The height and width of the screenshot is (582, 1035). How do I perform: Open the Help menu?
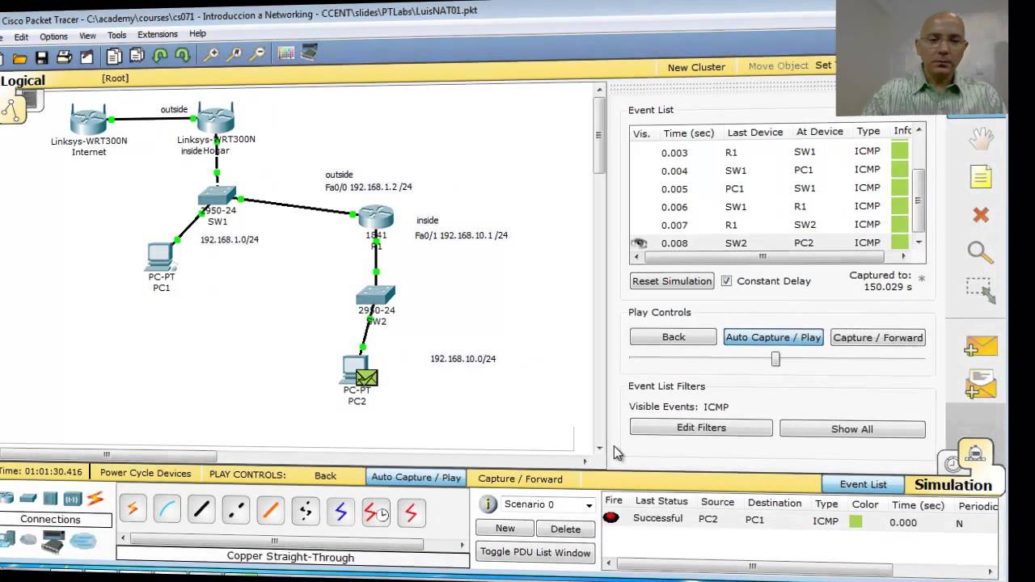(197, 34)
